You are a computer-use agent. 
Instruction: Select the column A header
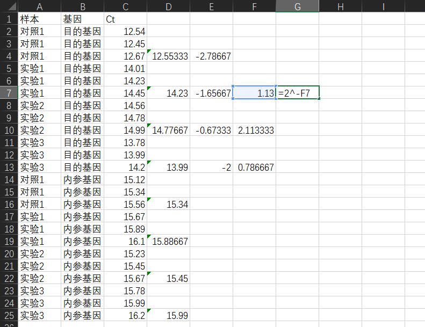[39, 6]
